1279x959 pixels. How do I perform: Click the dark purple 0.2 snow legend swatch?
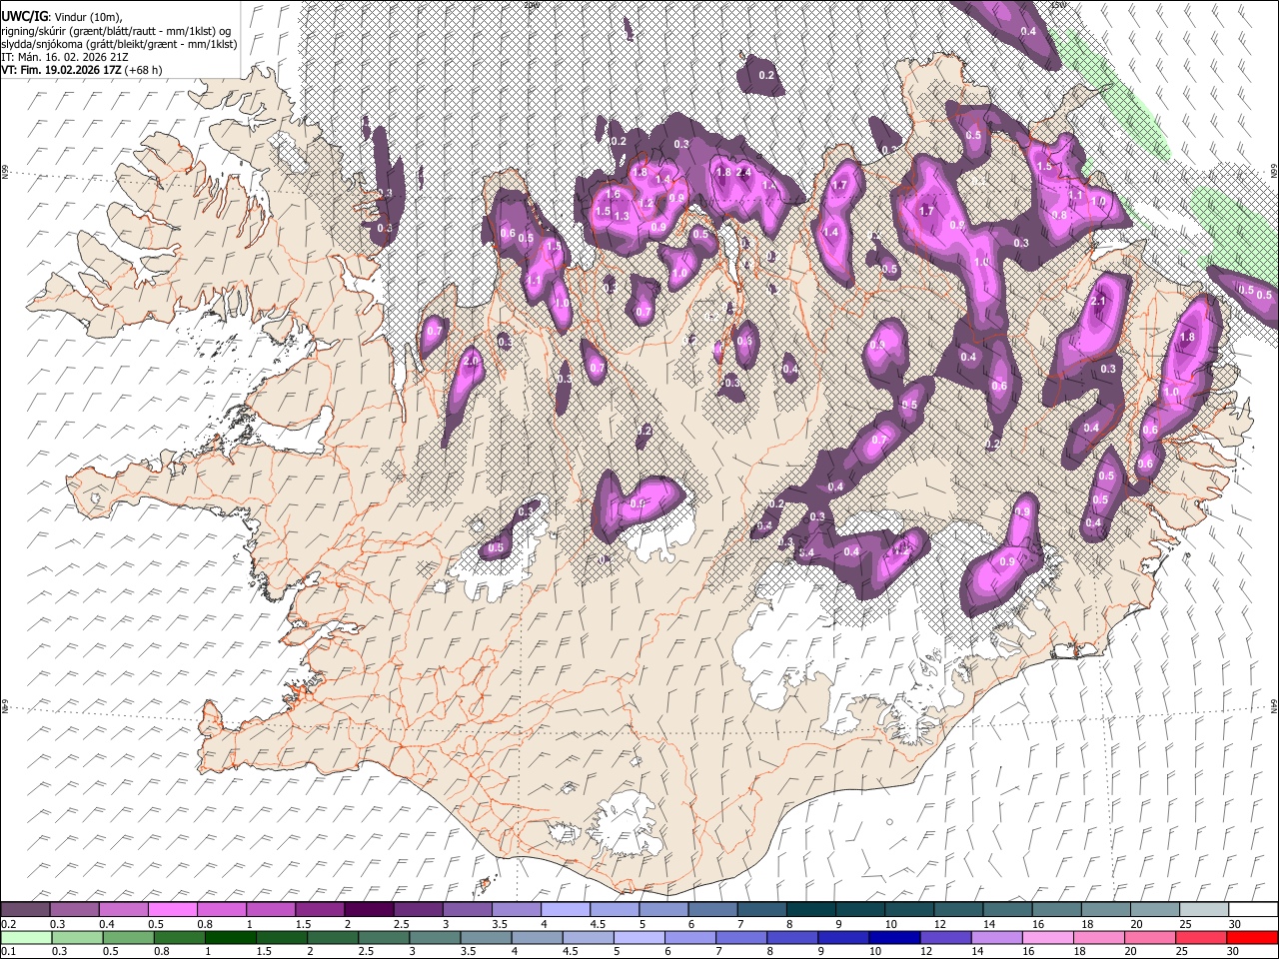(x=26, y=909)
